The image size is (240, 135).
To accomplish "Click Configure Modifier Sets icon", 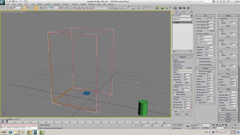I will (x=190, y=51).
